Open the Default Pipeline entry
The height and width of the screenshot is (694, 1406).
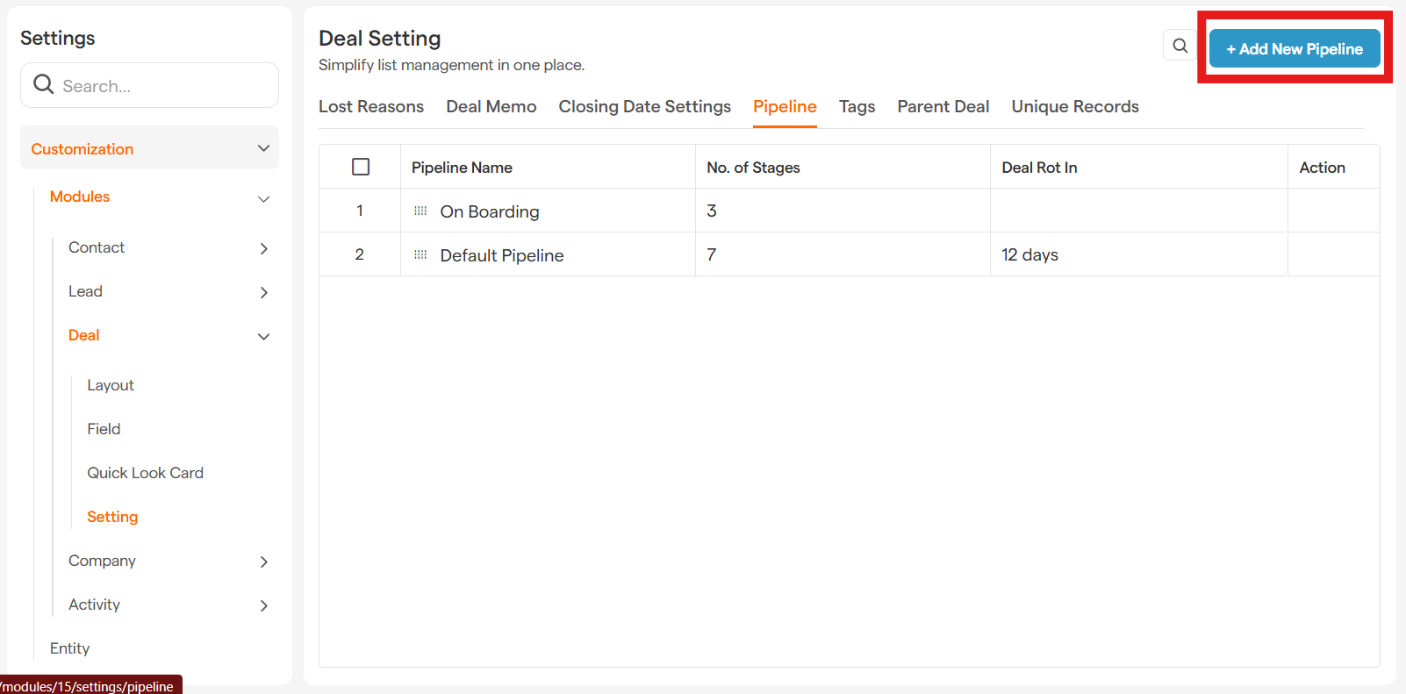coord(501,255)
